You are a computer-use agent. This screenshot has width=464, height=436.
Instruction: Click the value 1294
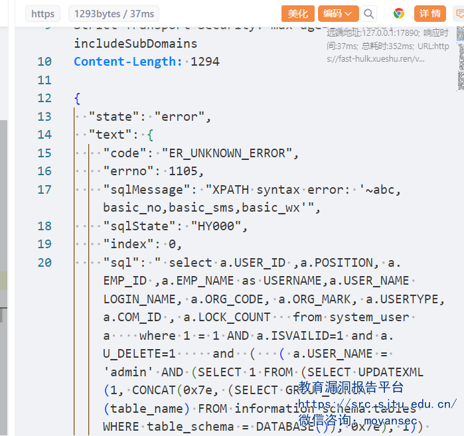pos(204,62)
